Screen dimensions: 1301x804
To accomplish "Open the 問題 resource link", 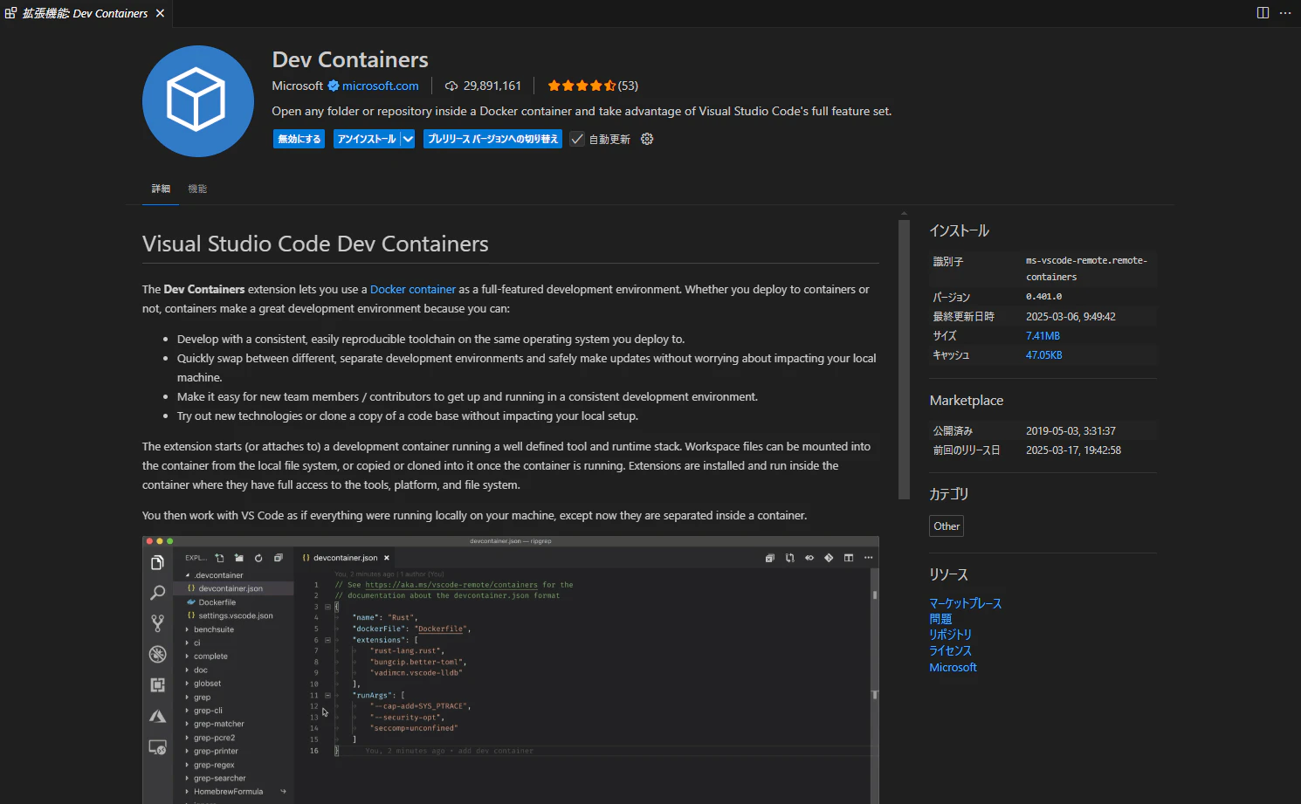I will (940, 619).
